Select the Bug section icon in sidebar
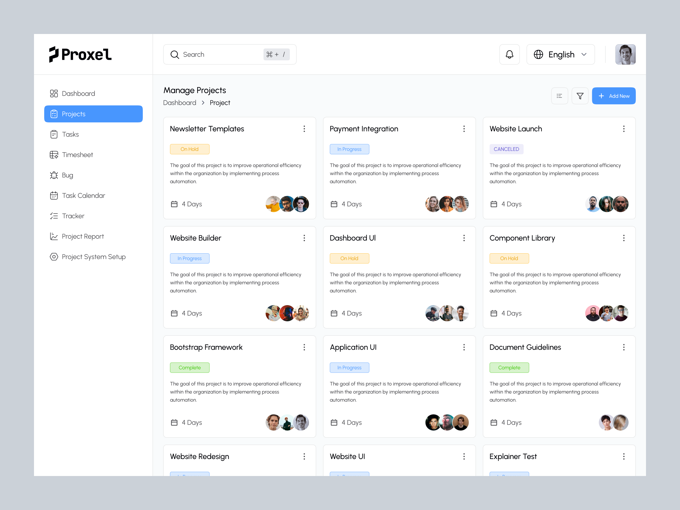This screenshot has height=510, width=680. (x=54, y=175)
